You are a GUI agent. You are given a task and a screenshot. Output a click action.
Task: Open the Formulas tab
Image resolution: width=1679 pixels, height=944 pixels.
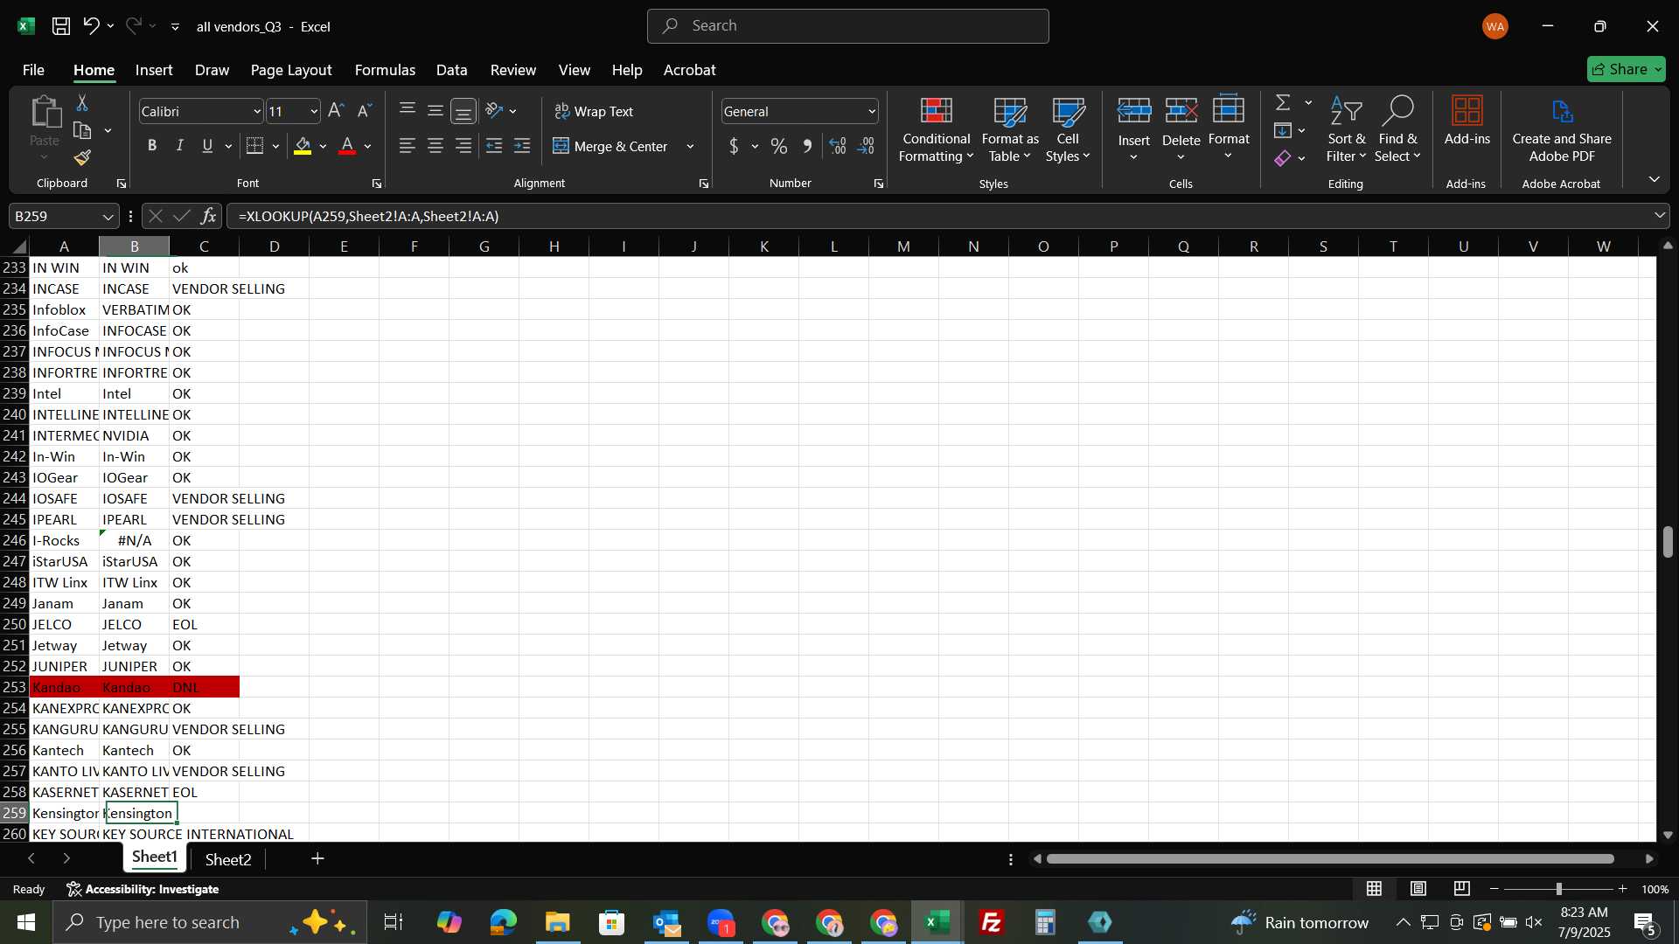pyautogui.click(x=385, y=70)
